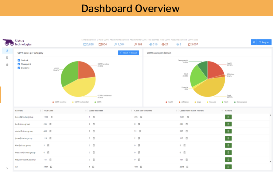Open case list icon beside 1983 total cases

point(52,117)
